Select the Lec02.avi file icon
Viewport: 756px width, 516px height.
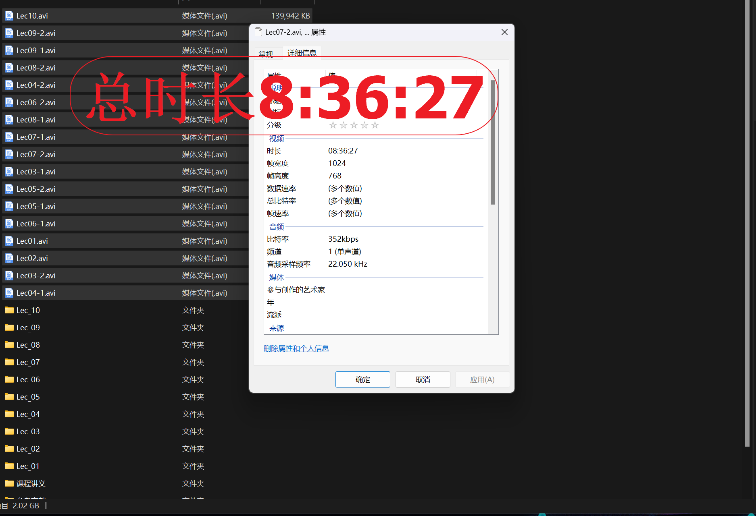click(9, 258)
